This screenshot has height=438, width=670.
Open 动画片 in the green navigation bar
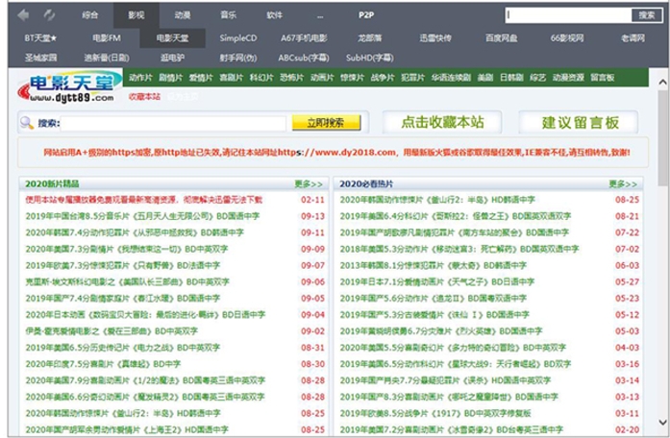tap(322, 77)
